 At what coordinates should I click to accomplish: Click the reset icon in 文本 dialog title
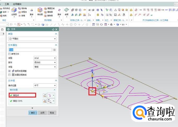tap(53, 29)
